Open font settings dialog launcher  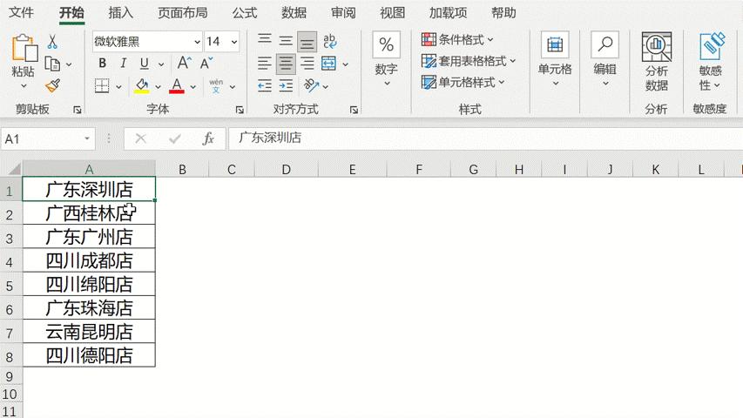240,110
